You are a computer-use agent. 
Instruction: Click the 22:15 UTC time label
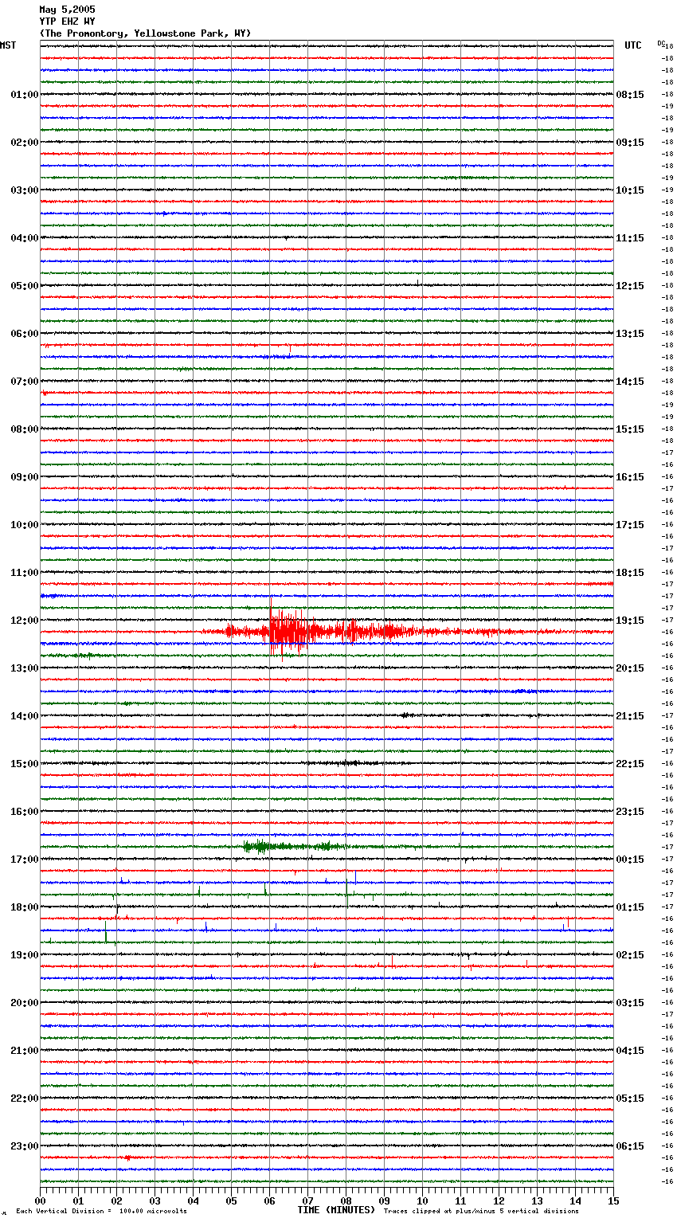pos(630,764)
